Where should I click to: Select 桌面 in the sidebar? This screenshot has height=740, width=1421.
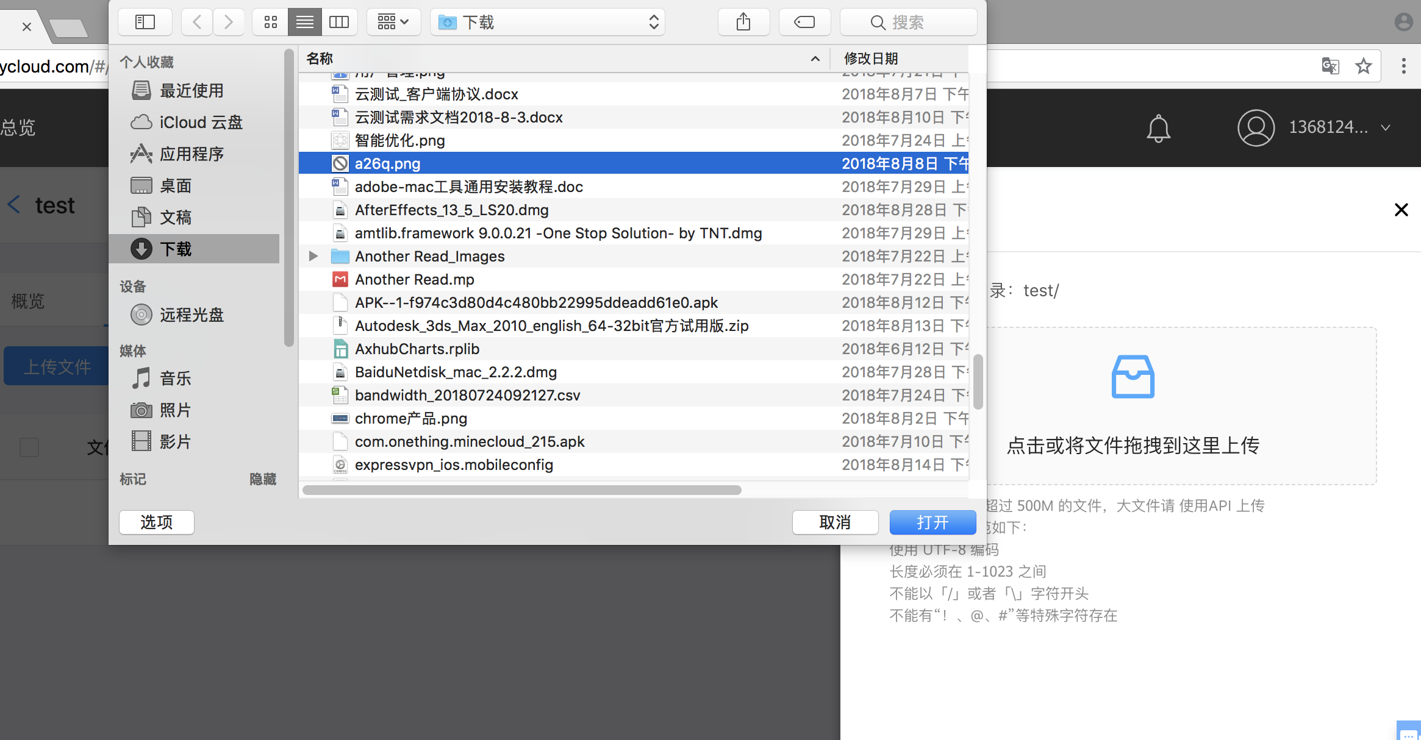point(176,186)
